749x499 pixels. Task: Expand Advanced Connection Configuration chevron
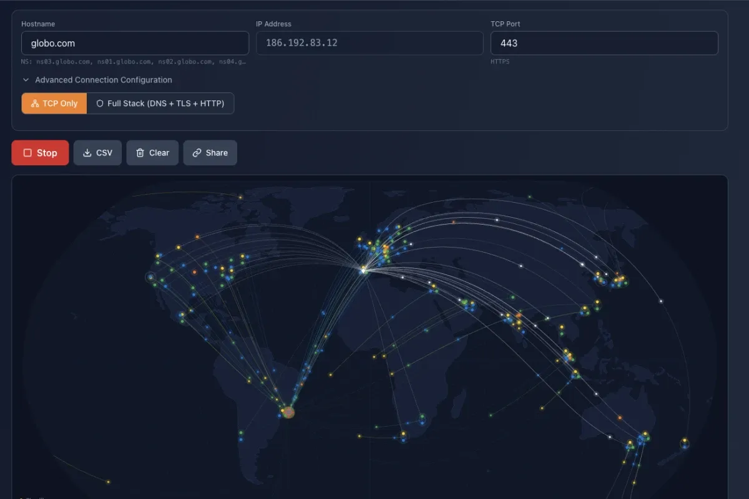click(x=26, y=80)
